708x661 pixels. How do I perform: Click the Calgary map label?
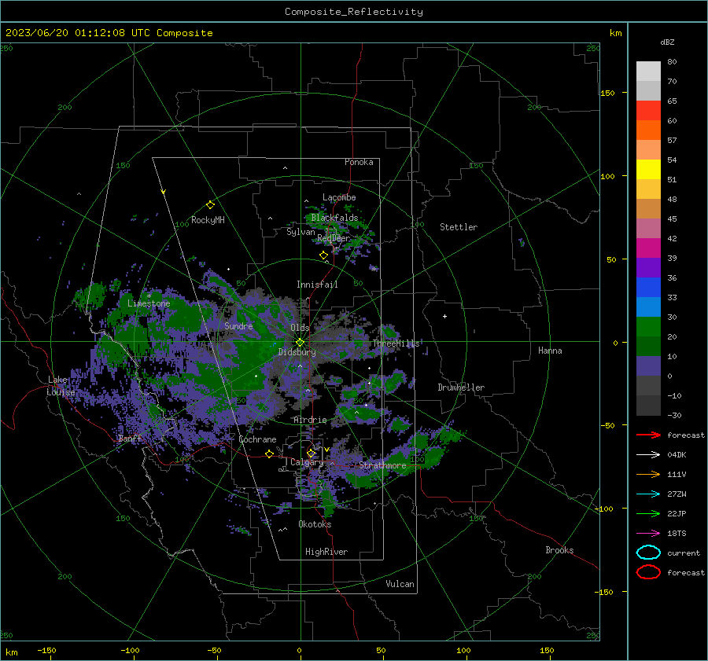tap(307, 462)
